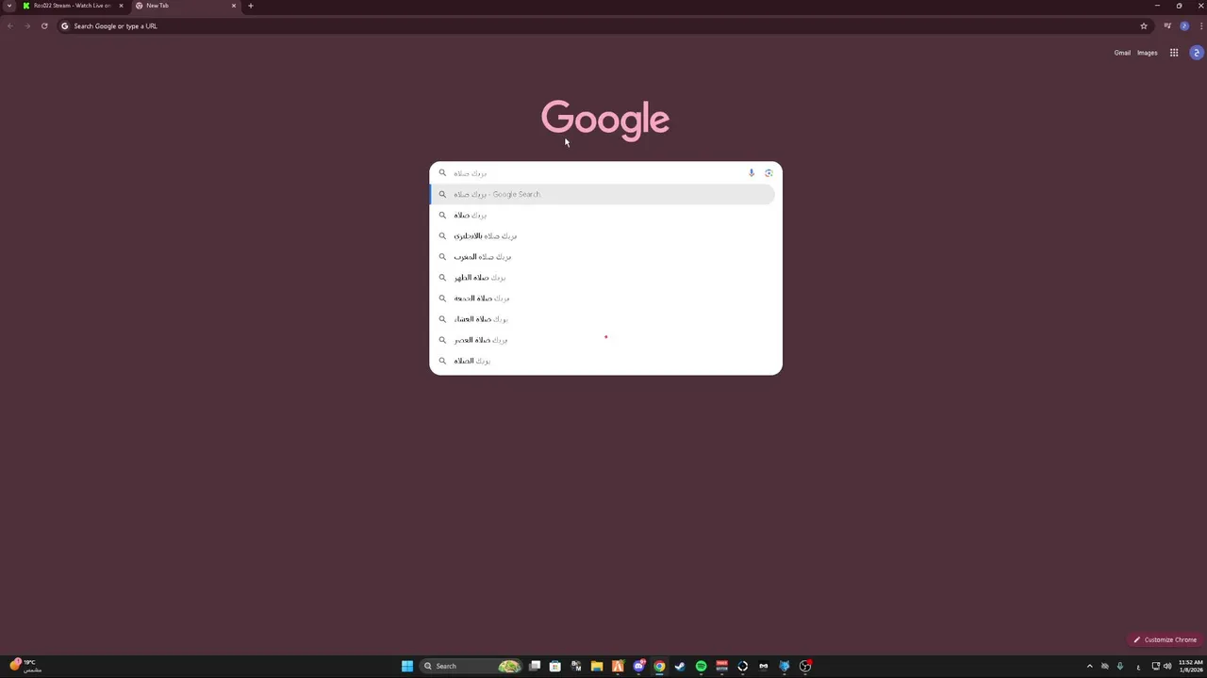
Task: Expand the system tray hidden icons chevron
Action: (1090, 667)
